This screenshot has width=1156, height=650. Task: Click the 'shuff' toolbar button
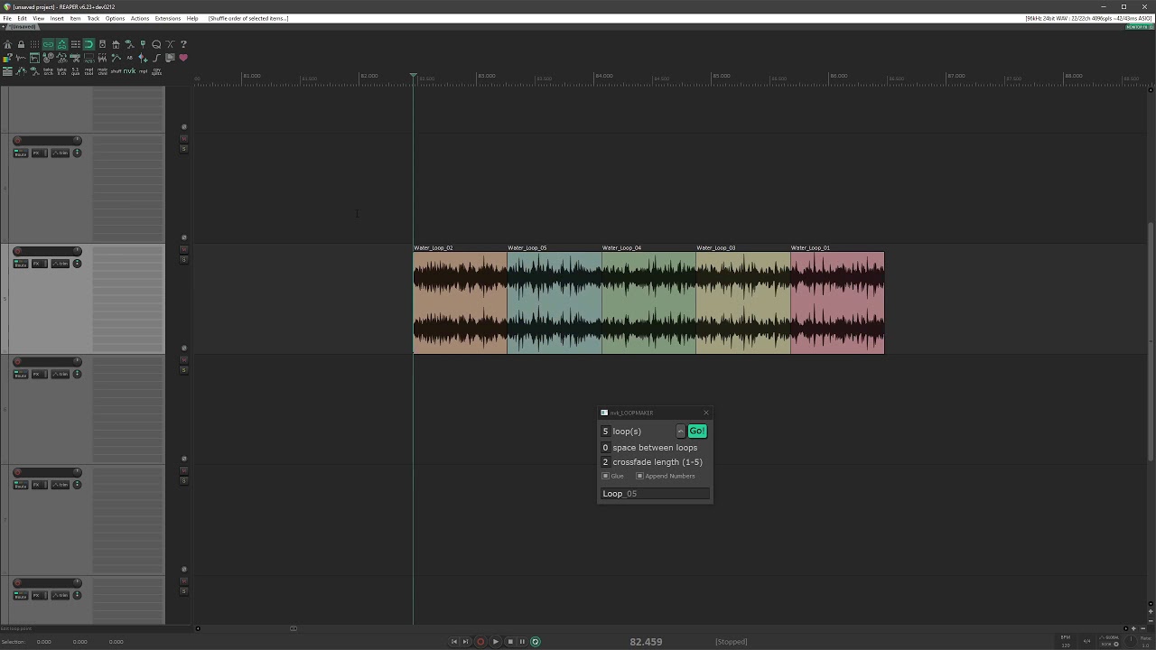pos(116,71)
